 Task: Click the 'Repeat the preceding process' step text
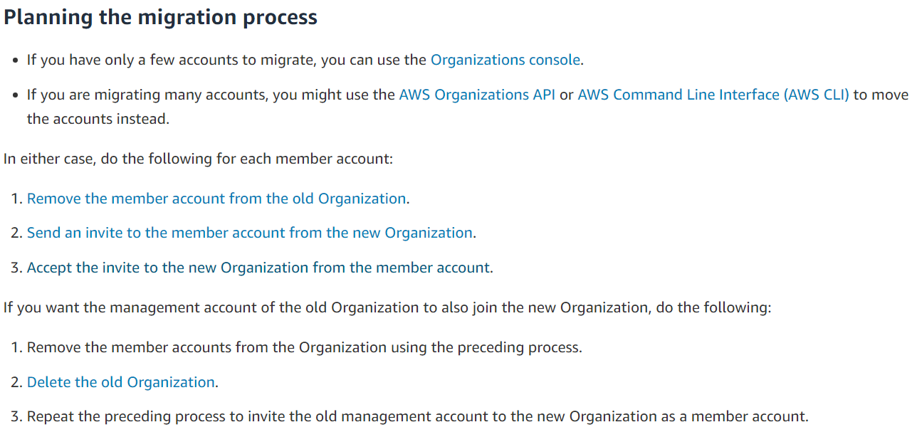click(418, 416)
